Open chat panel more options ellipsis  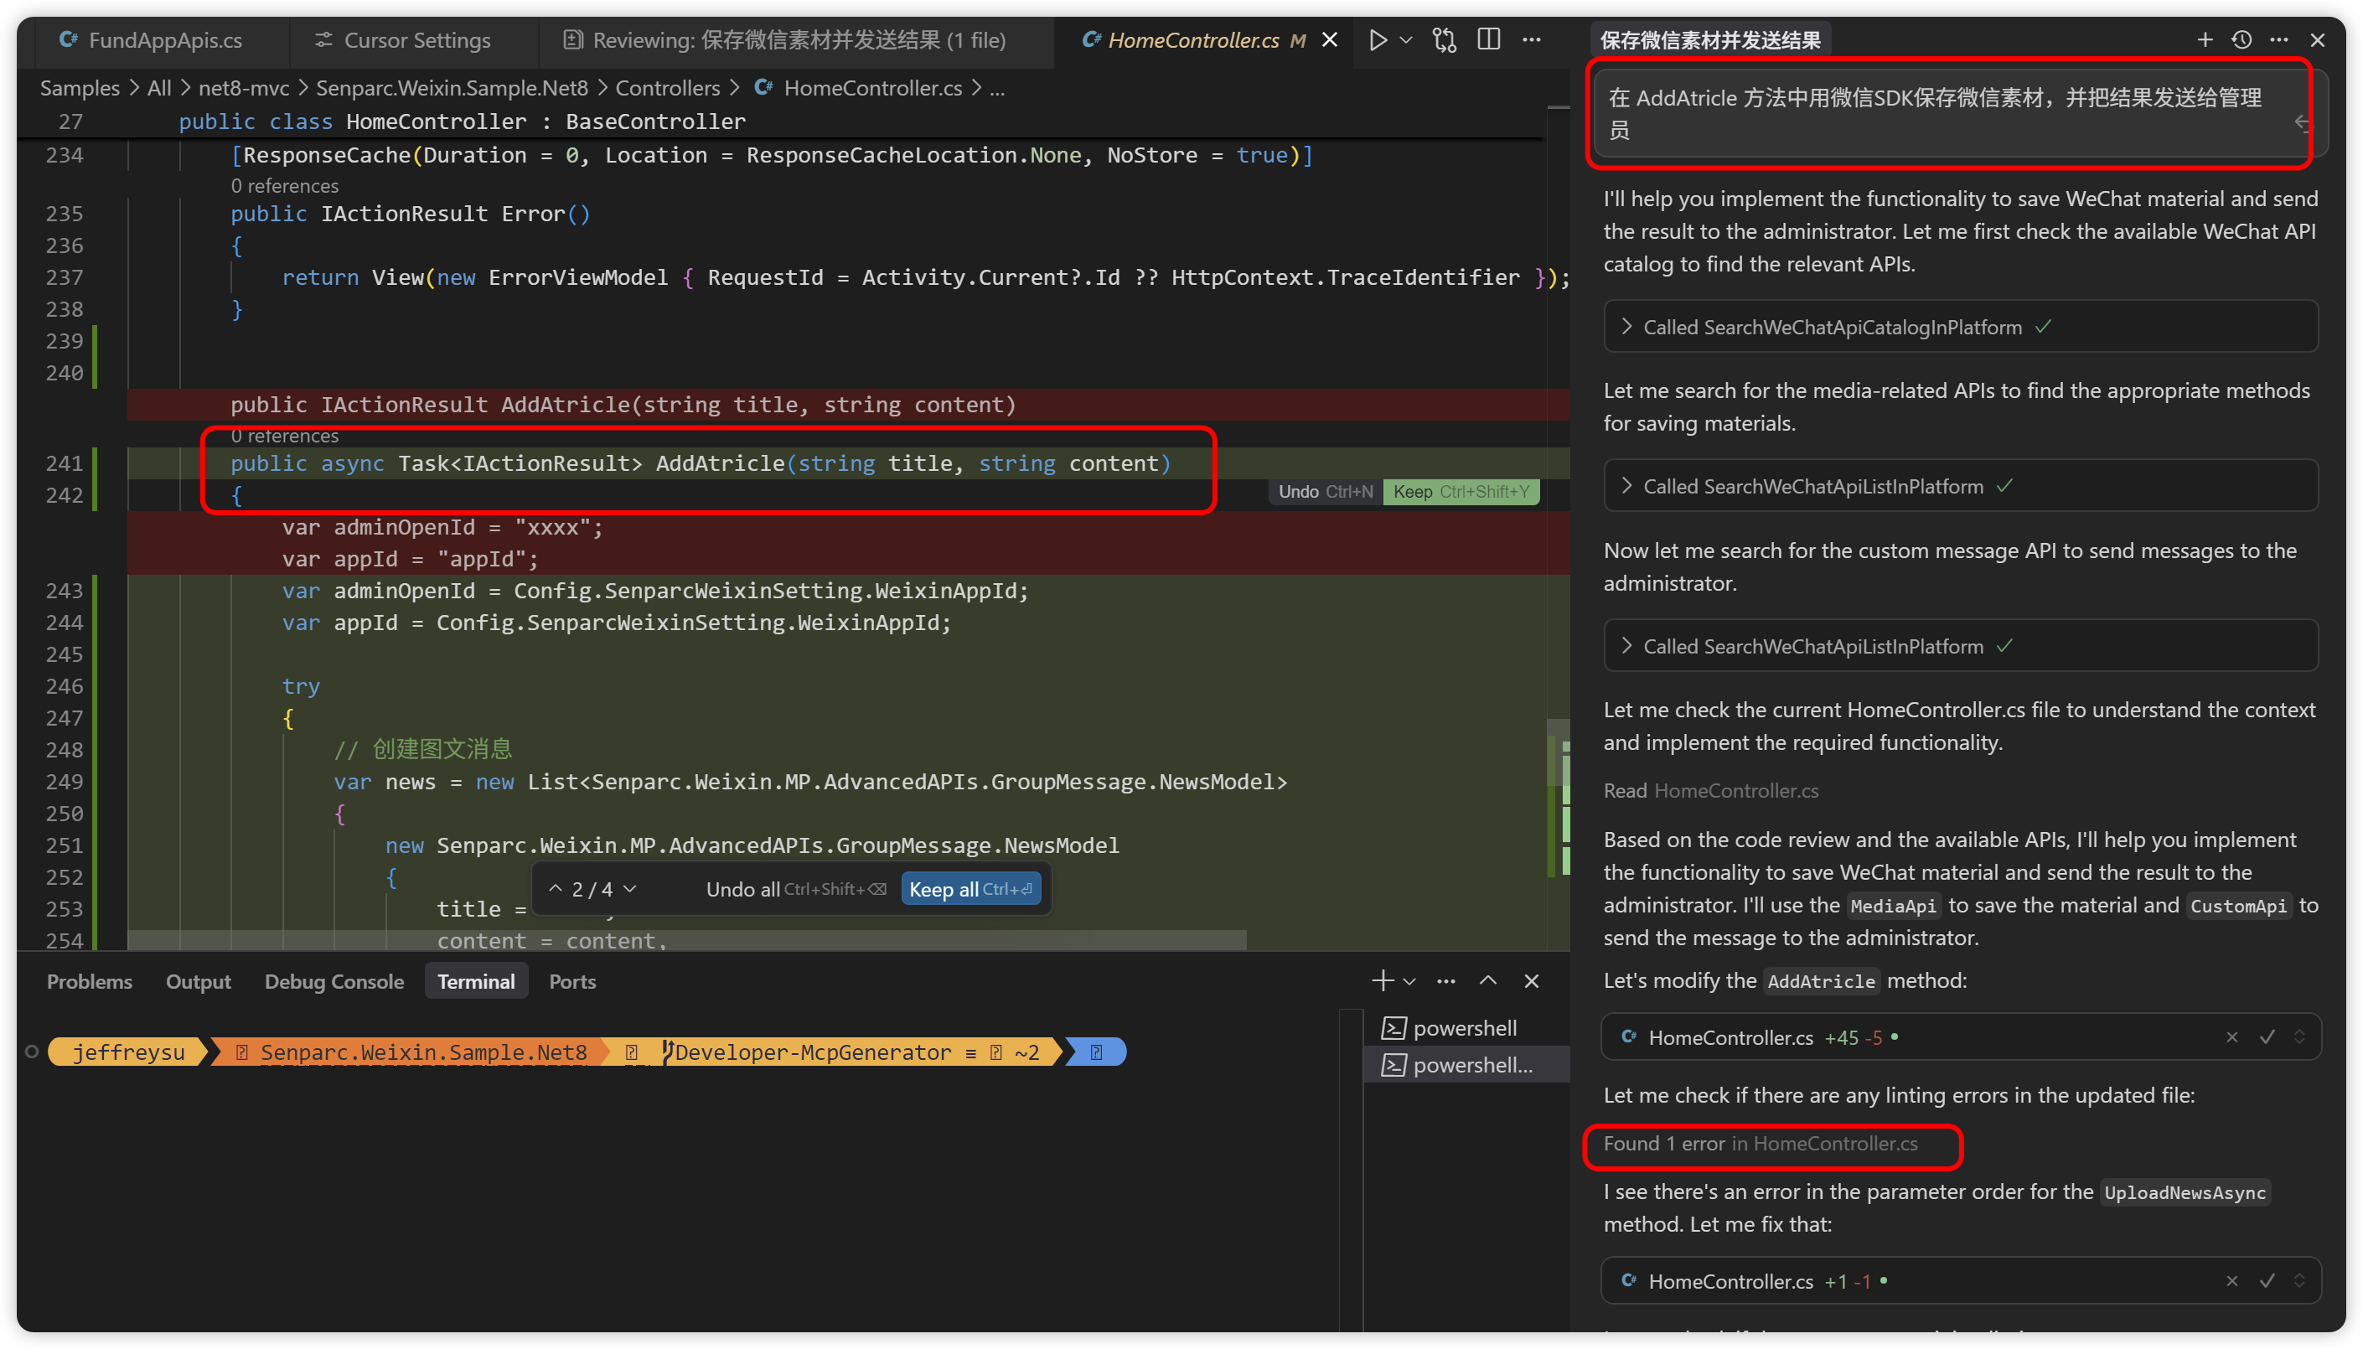pos(2278,40)
